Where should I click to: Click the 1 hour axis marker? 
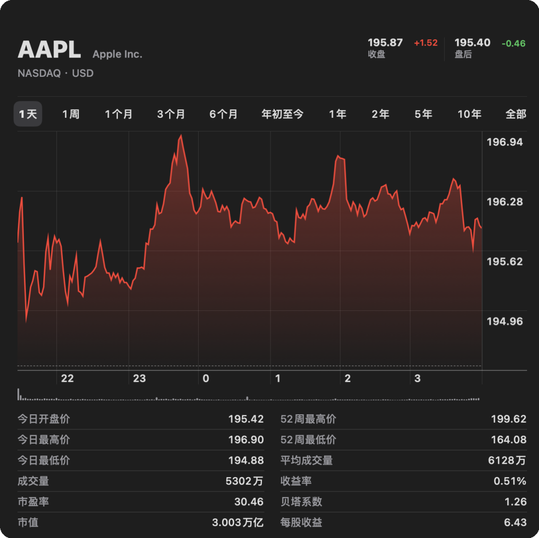coord(278,378)
